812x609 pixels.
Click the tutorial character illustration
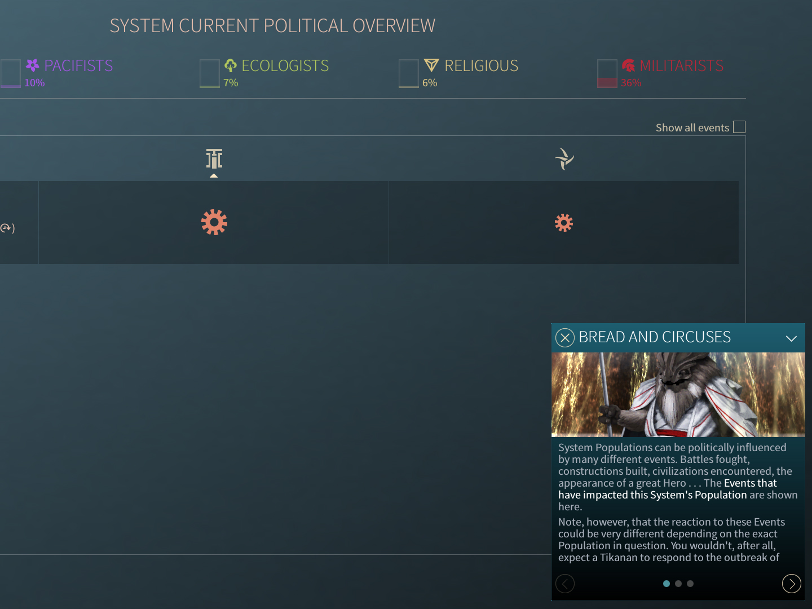pos(678,395)
